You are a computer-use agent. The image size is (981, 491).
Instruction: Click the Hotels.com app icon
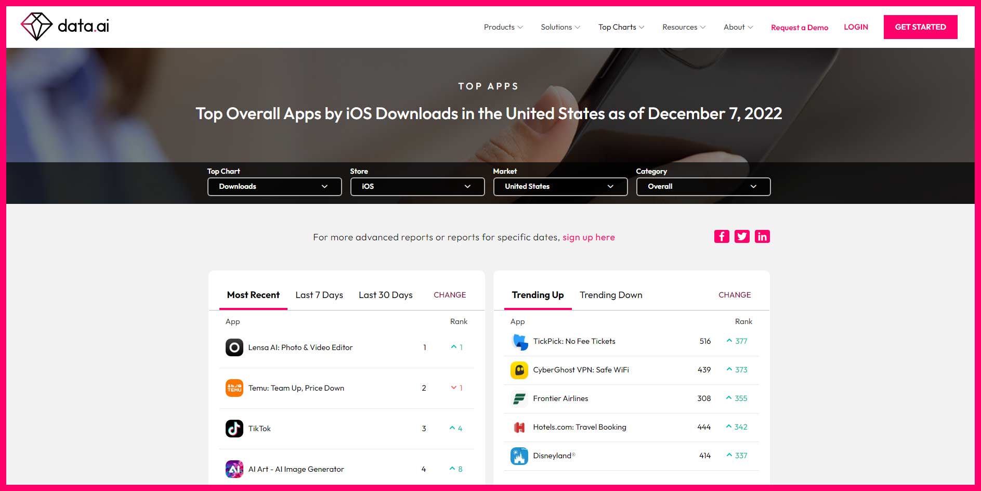(x=518, y=427)
